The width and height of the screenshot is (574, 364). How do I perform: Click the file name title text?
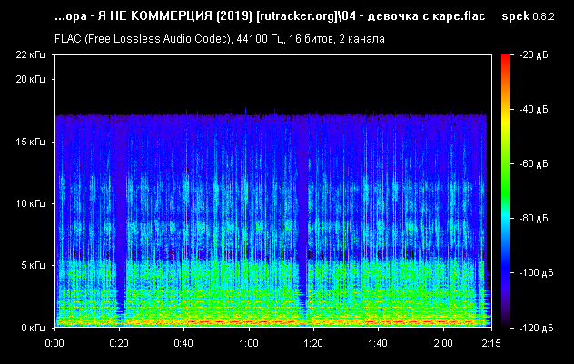[270, 16]
